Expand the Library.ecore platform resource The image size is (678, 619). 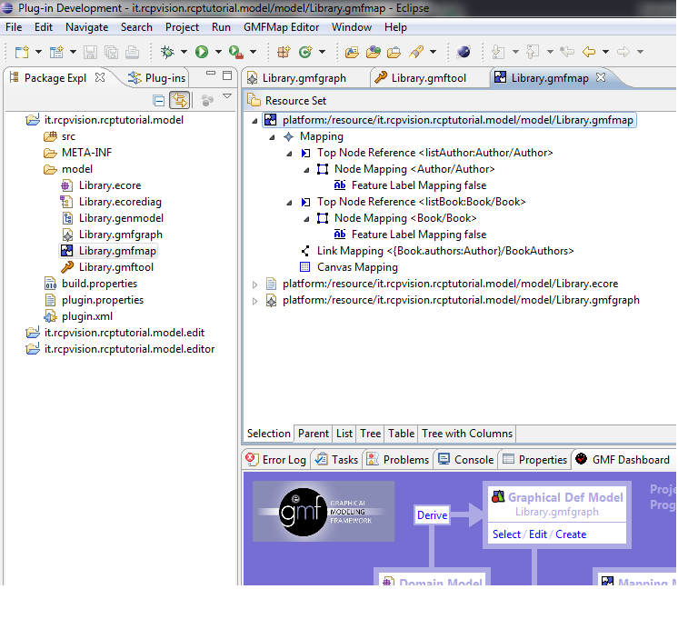pos(254,285)
